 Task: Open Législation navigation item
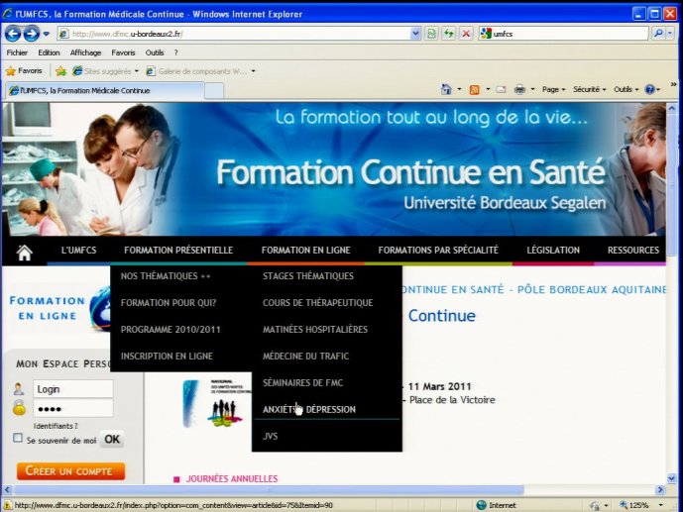coord(553,251)
